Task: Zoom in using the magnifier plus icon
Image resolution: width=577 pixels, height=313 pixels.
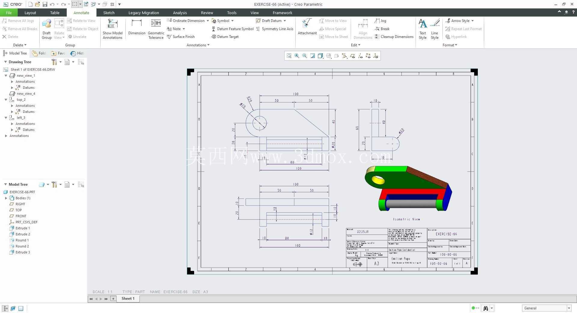Action: tap(297, 56)
